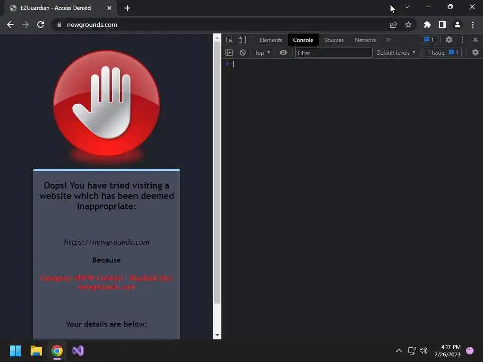Click the red 'Category: NSFW Content' text
The image size is (483, 362).
(x=81, y=278)
